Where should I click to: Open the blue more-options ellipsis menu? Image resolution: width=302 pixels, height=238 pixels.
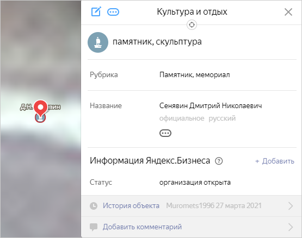click(113, 12)
